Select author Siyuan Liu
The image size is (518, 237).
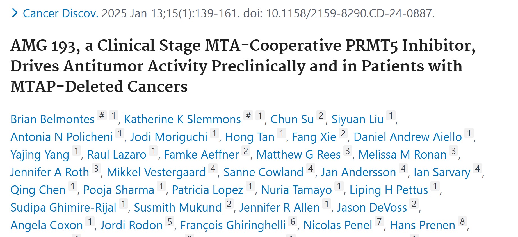357,119
